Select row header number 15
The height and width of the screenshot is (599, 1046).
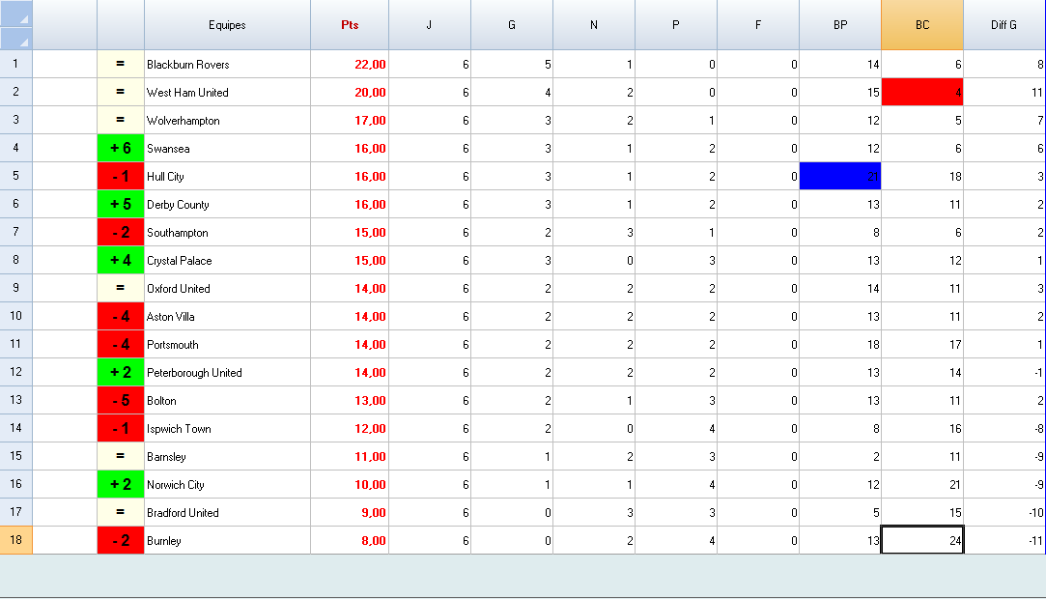[x=16, y=456]
